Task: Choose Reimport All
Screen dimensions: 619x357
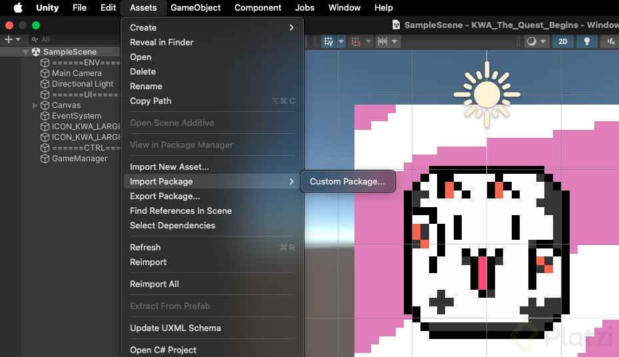Action: (x=212, y=284)
